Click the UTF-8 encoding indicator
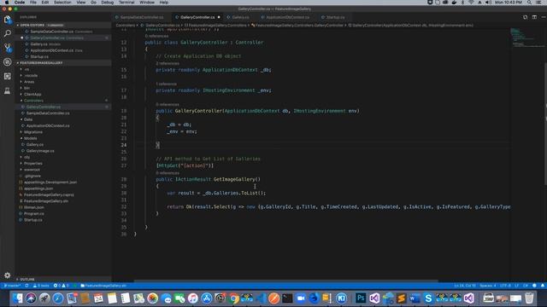Viewport: 547px width, 307px height. [x=505, y=286]
